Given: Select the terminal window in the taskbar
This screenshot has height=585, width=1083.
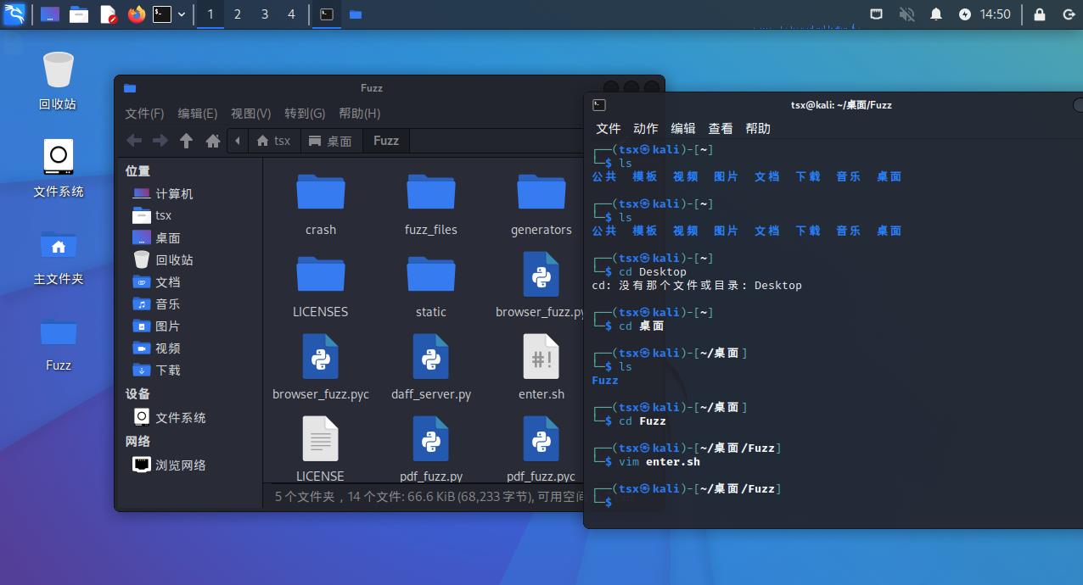Looking at the screenshot, I should click(326, 14).
